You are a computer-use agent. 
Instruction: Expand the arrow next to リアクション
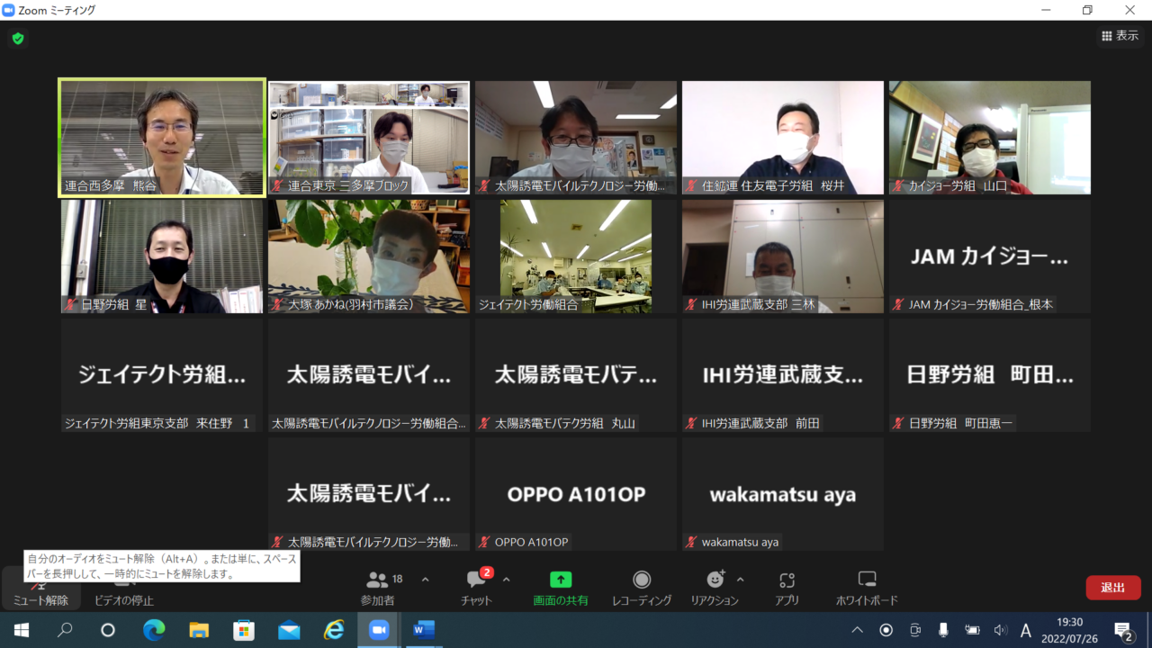740,580
